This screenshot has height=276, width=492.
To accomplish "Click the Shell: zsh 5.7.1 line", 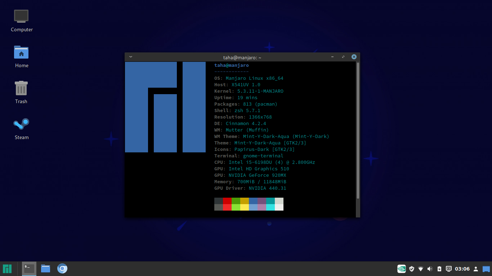I will [237, 110].
